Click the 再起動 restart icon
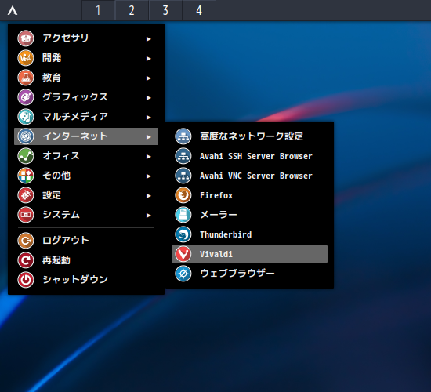 point(26,260)
